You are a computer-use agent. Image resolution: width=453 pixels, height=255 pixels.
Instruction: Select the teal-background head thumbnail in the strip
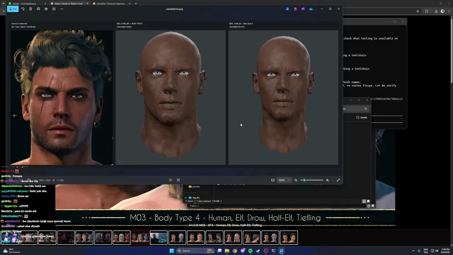(x=159, y=238)
